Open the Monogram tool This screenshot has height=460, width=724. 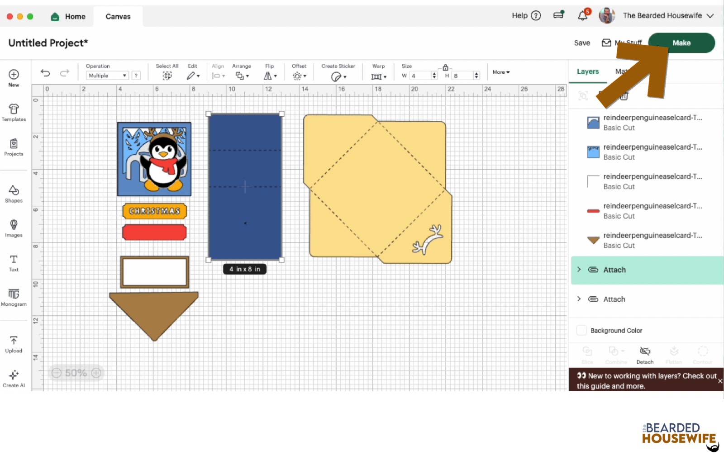pyautogui.click(x=14, y=297)
